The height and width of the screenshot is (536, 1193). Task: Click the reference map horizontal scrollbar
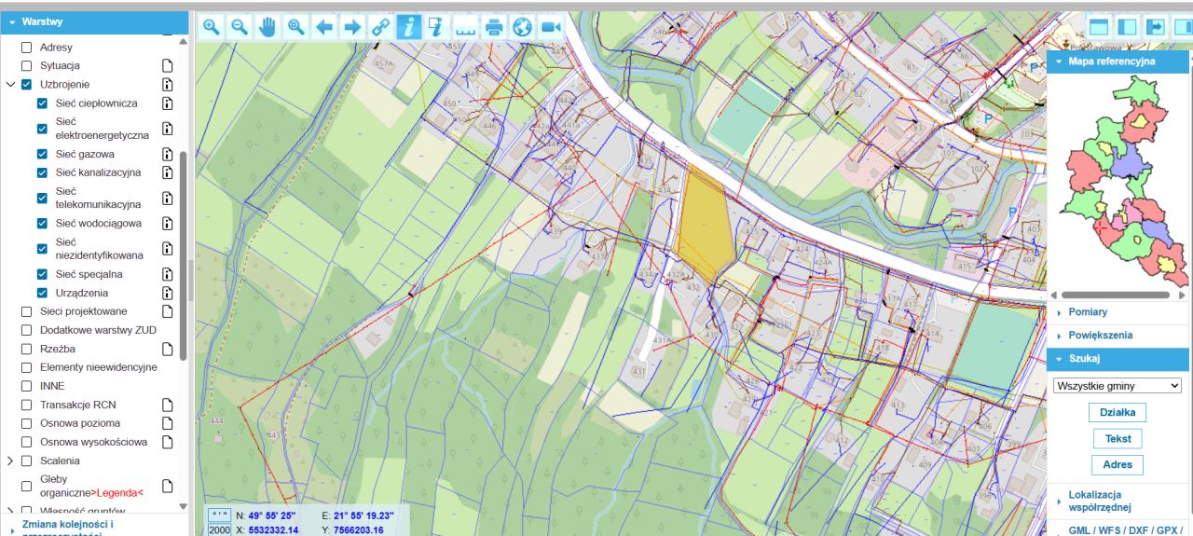pos(1115,295)
